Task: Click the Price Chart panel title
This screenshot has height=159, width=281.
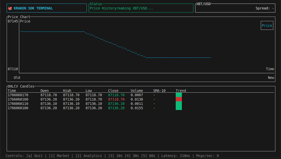Action: [x=19, y=17]
